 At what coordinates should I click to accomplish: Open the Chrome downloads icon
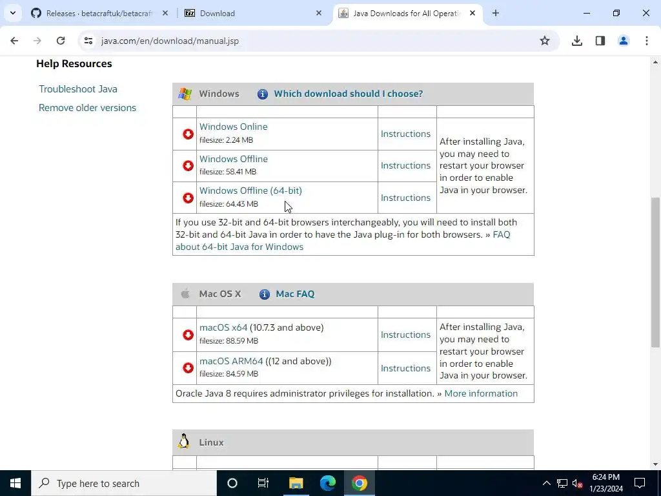pos(577,41)
